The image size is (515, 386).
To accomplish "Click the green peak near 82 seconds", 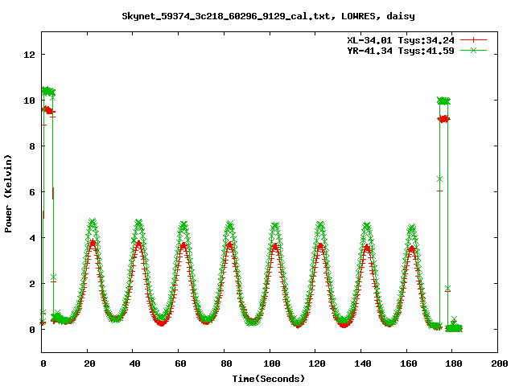I will pos(229,226).
